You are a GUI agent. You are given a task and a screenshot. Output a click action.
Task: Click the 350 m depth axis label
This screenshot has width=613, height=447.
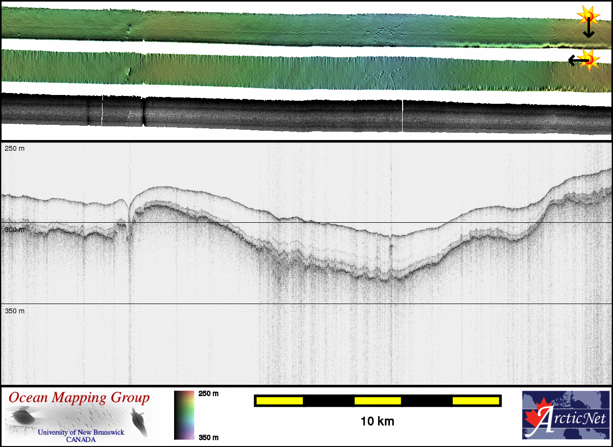pos(14,311)
